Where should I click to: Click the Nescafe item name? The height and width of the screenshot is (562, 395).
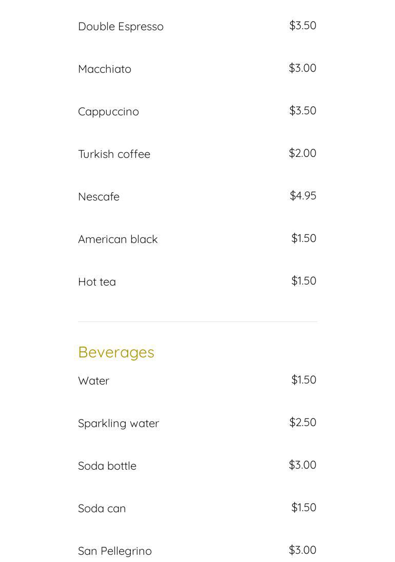(x=98, y=197)
